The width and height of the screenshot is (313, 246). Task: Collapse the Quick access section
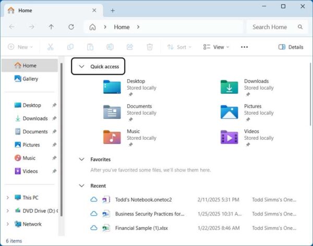coord(81,67)
